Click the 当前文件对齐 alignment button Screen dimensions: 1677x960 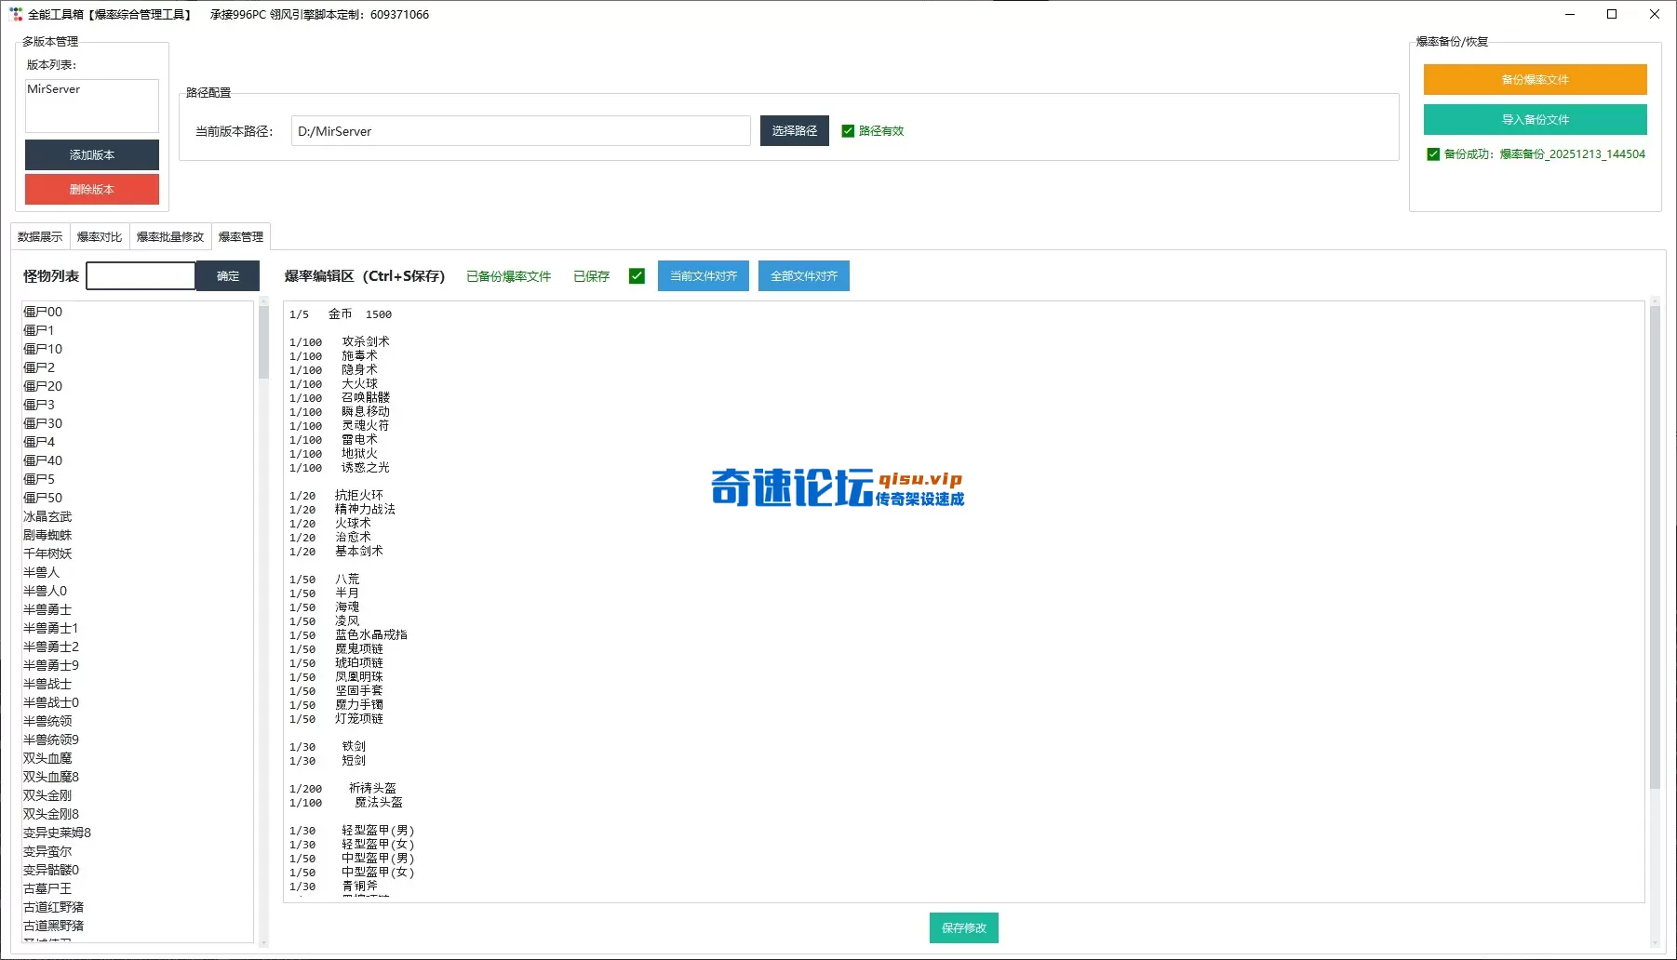pos(703,275)
